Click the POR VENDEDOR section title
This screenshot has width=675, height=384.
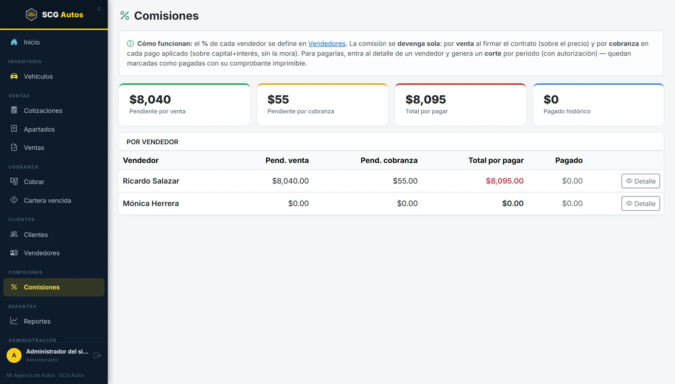152,142
